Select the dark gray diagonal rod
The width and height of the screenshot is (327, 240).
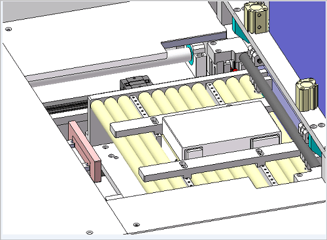tap(279, 109)
